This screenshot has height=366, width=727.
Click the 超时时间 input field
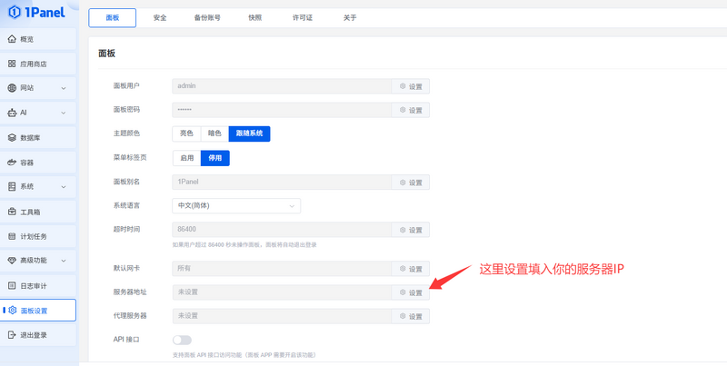[x=282, y=230]
